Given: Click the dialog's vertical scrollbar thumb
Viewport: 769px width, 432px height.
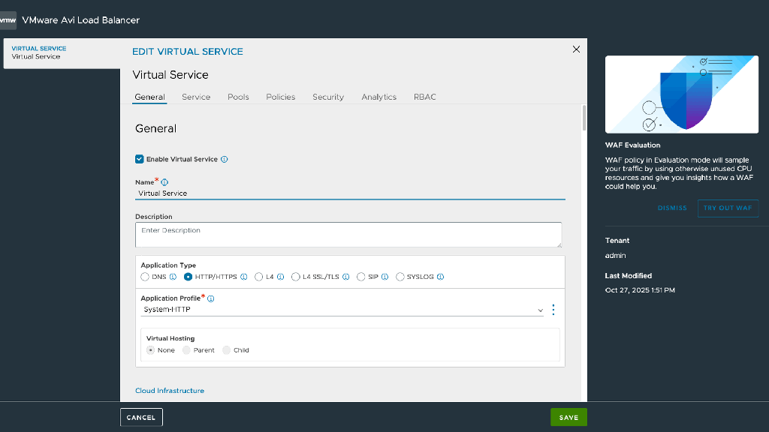Looking at the screenshot, I should tap(584, 118).
